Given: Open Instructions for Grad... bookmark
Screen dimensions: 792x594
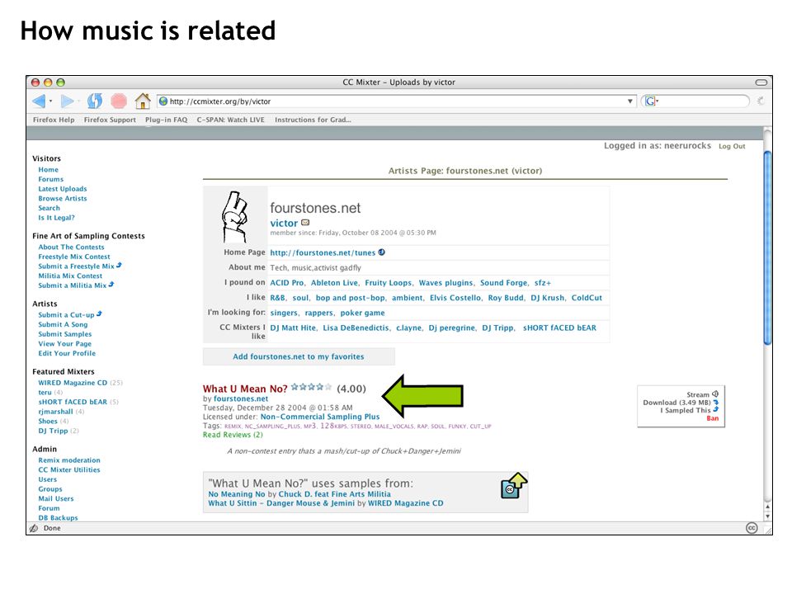Looking at the screenshot, I should 313,120.
